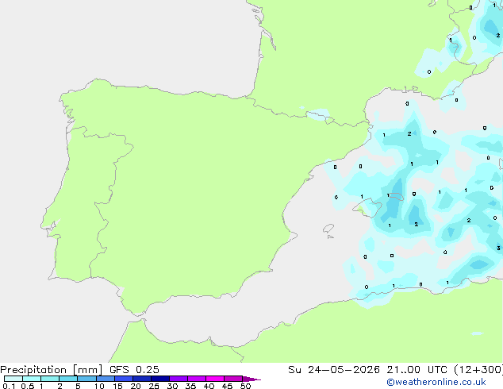Click legend tick label "50"
This screenshot has width=503, height=389.
pos(245,386)
